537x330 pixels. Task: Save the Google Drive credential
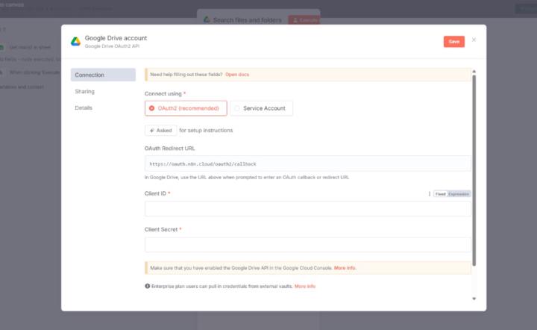tap(453, 42)
